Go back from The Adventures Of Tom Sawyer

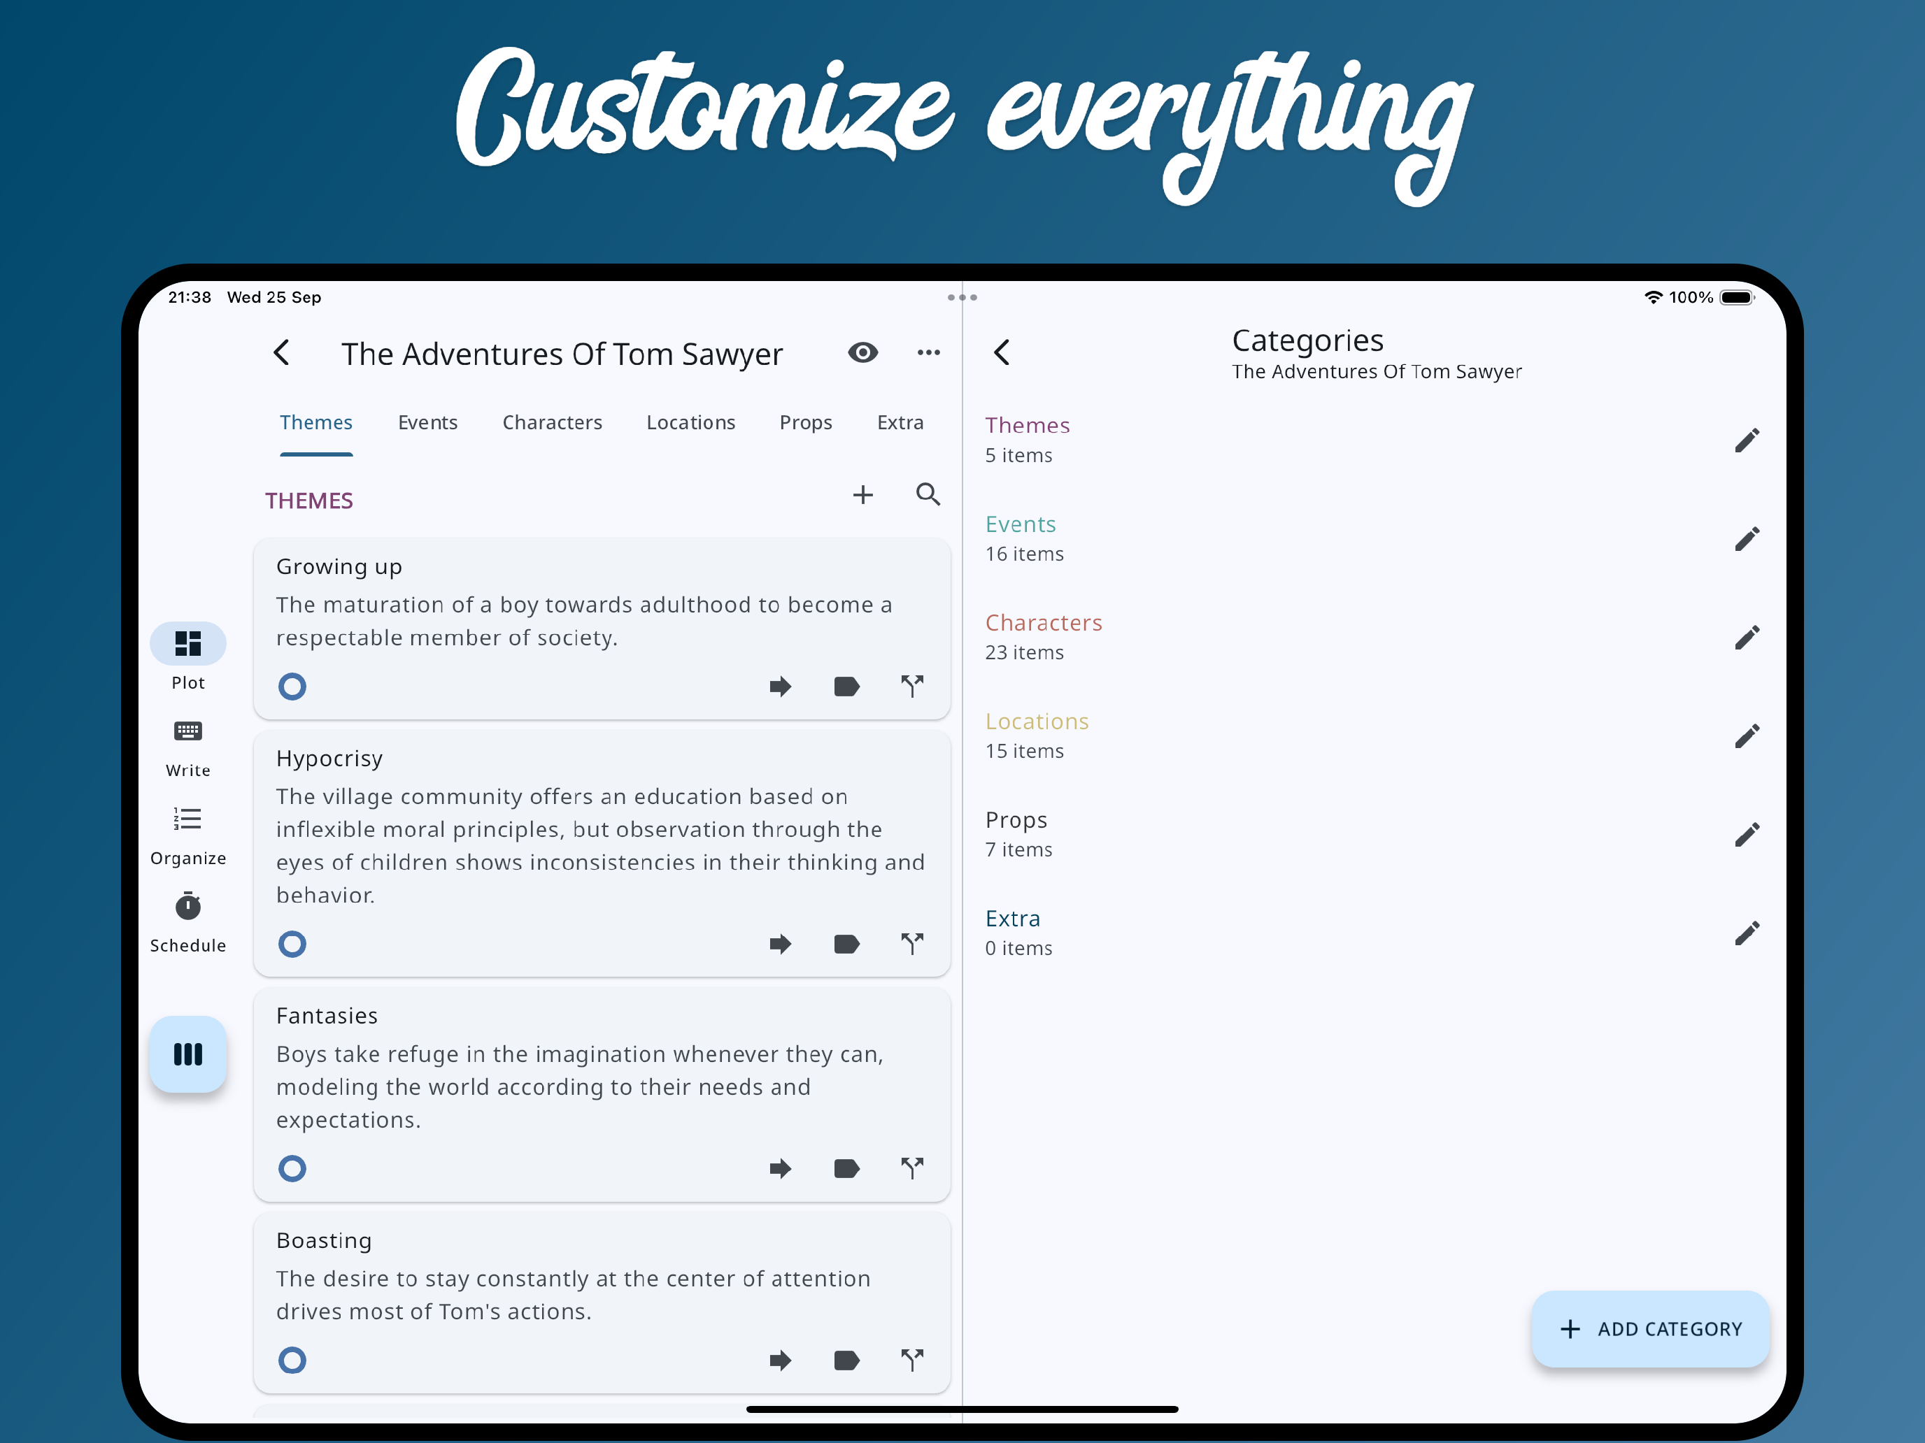(281, 352)
